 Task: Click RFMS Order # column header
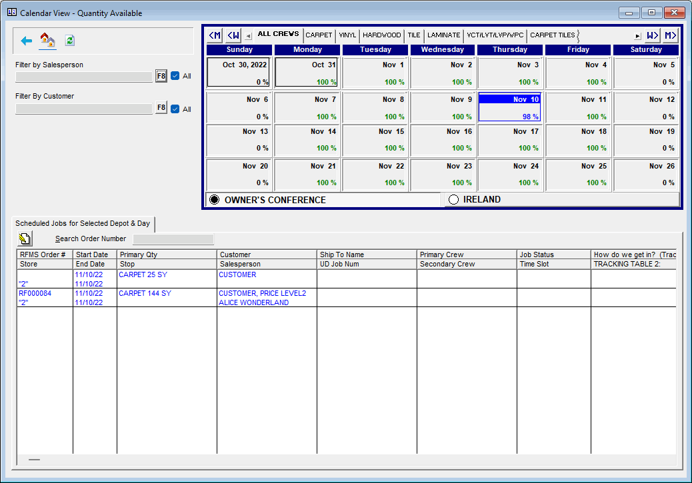click(x=45, y=254)
